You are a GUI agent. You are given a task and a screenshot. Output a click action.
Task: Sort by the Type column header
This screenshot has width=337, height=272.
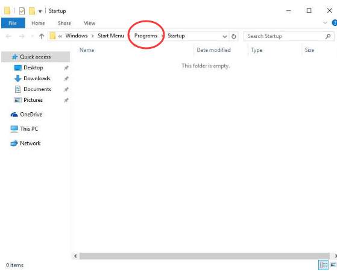257,50
